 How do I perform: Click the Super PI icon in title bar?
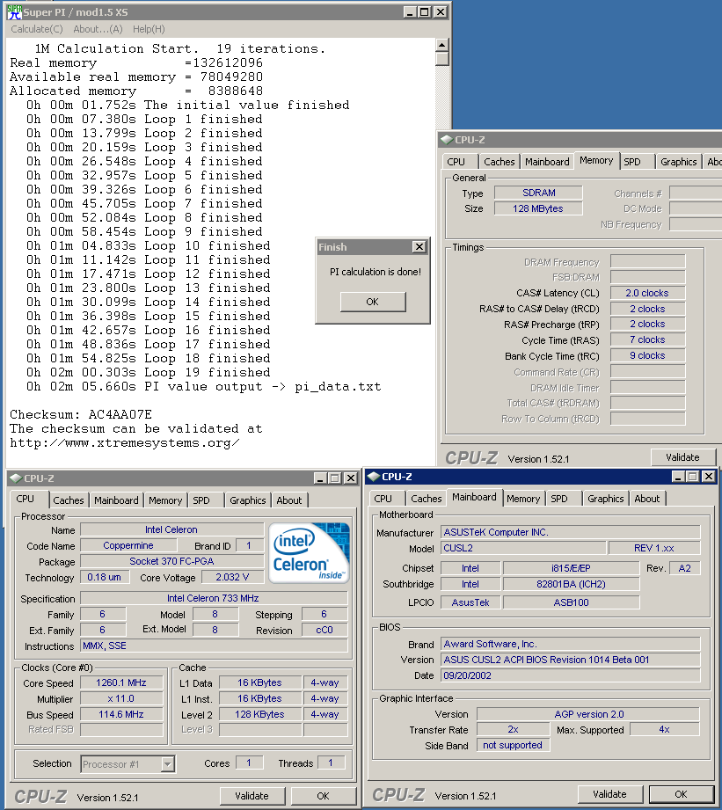[x=15, y=11]
